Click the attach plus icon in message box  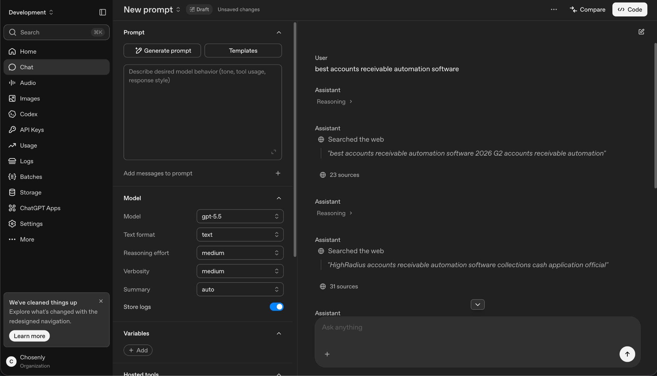coord(327,354)
